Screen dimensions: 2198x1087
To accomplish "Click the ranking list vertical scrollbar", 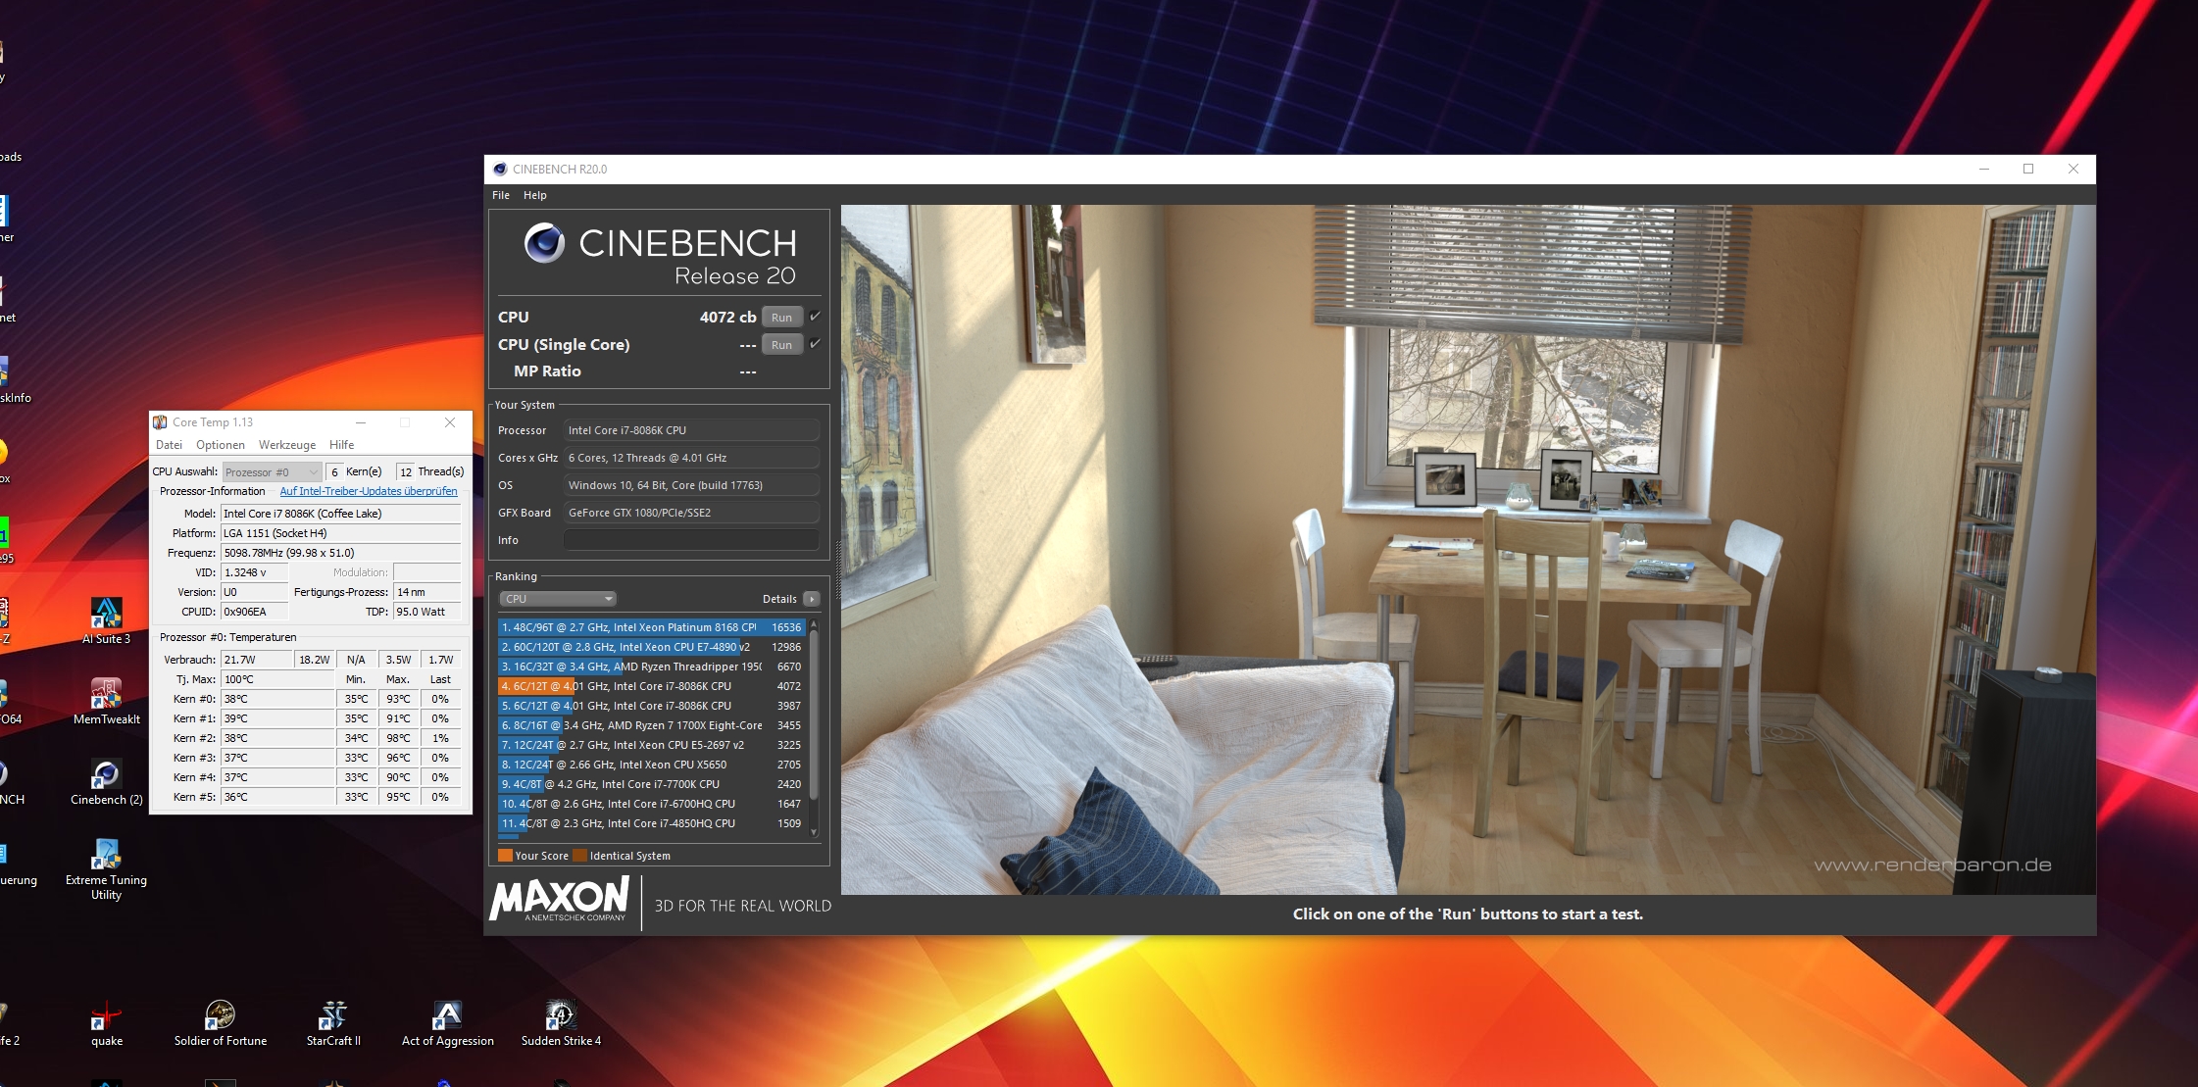I will tap(814, 716).
